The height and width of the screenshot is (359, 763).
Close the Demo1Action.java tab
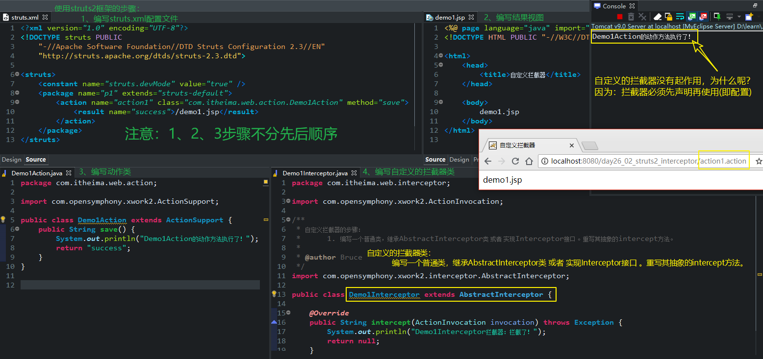click(69, 173)
